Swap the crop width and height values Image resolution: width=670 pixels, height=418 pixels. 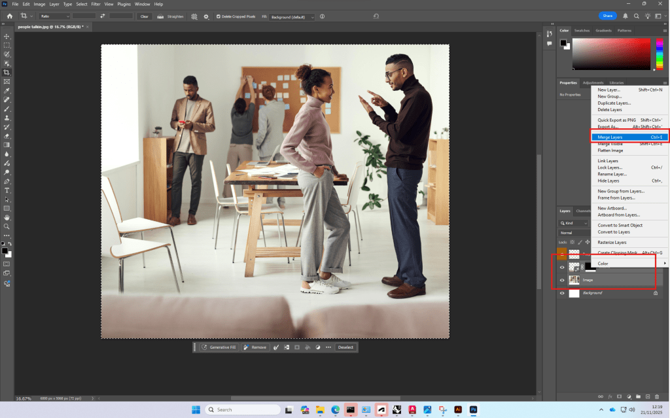[102, 16]
